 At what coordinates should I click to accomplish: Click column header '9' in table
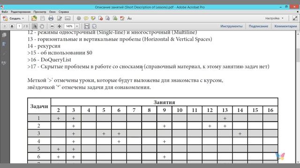point(164,110)
